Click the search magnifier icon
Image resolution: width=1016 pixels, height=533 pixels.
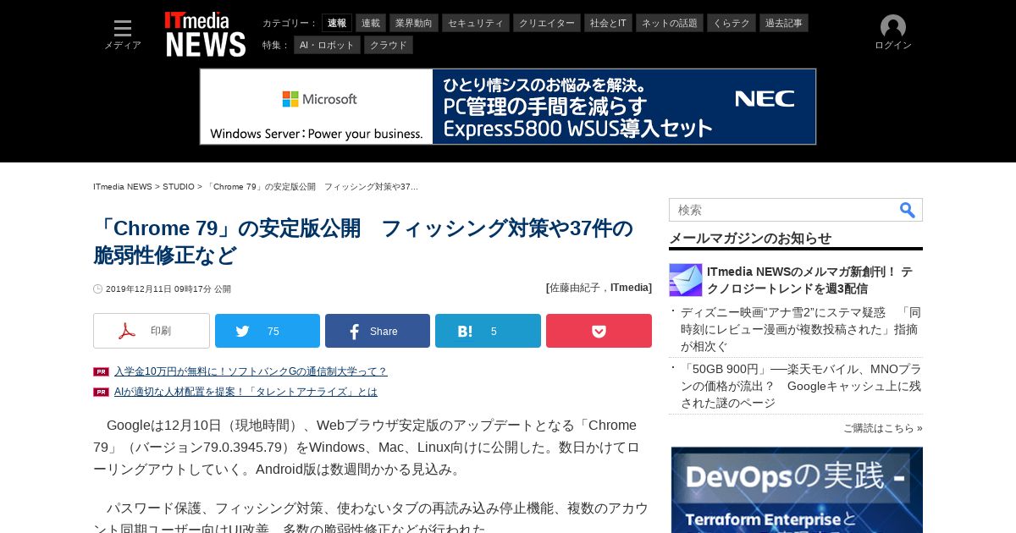(908, 210)
